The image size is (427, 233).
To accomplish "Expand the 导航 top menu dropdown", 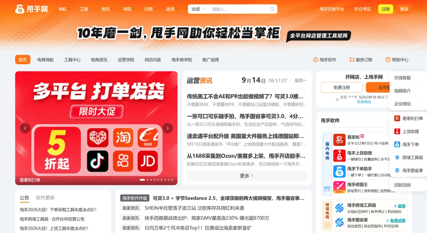I will (x=64, y=9).
